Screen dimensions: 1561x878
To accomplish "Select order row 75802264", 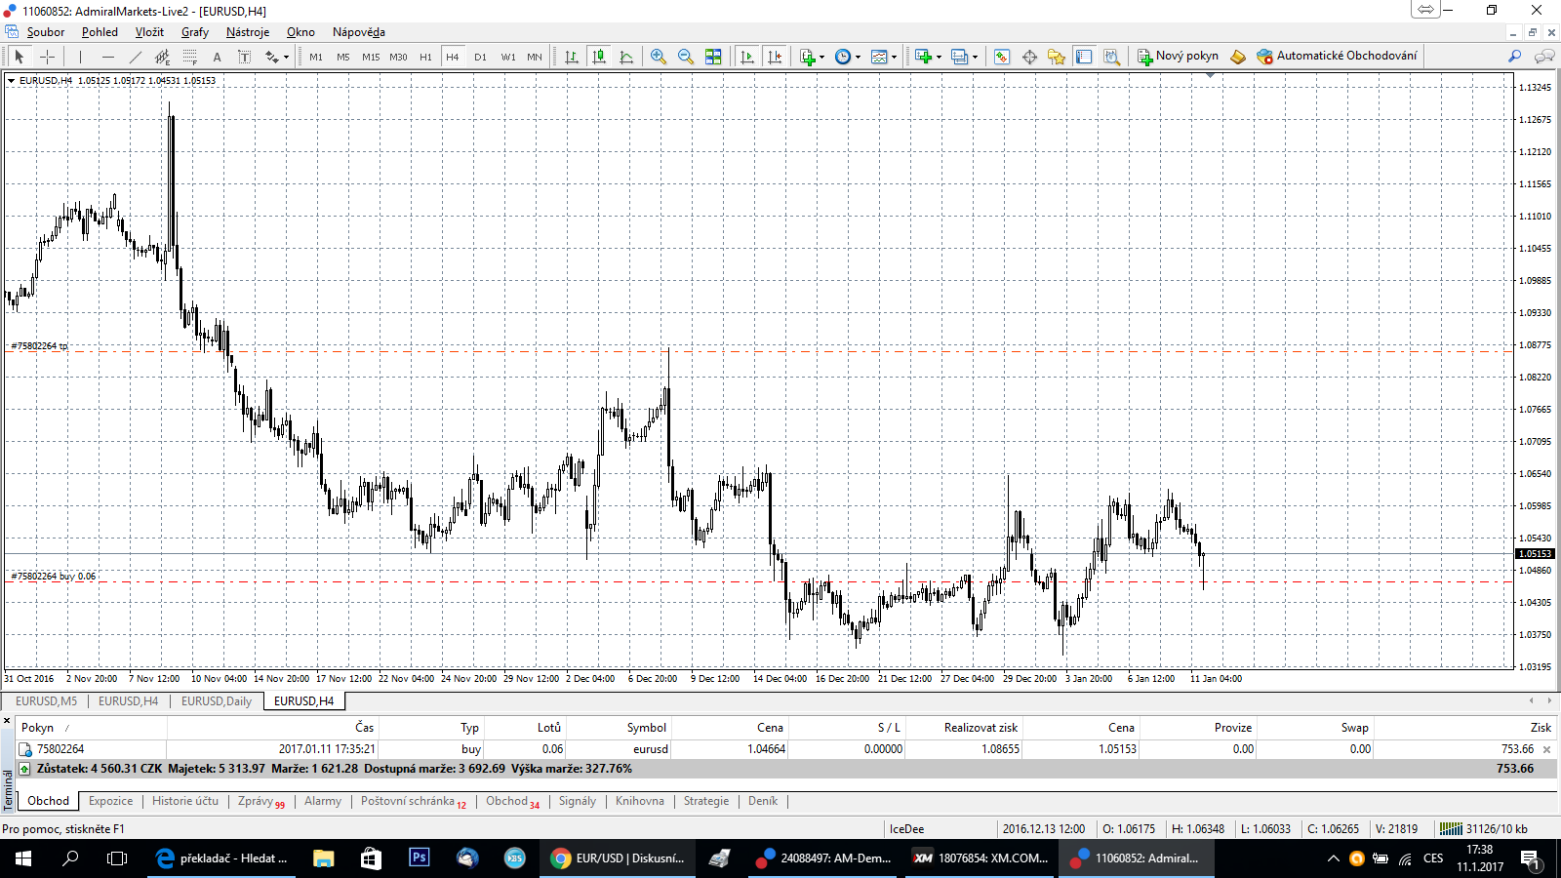I will [x=784, y=749].
